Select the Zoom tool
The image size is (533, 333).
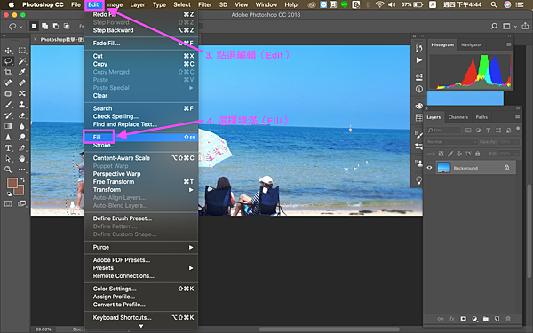(x=8, y=170)
